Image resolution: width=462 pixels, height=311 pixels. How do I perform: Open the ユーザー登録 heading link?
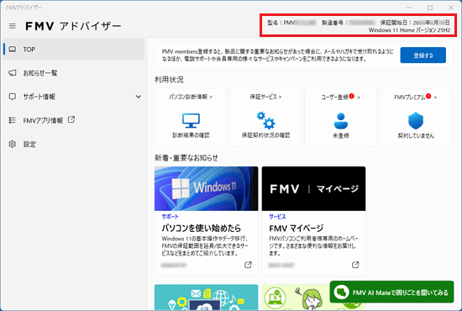(x=340, y=97)
